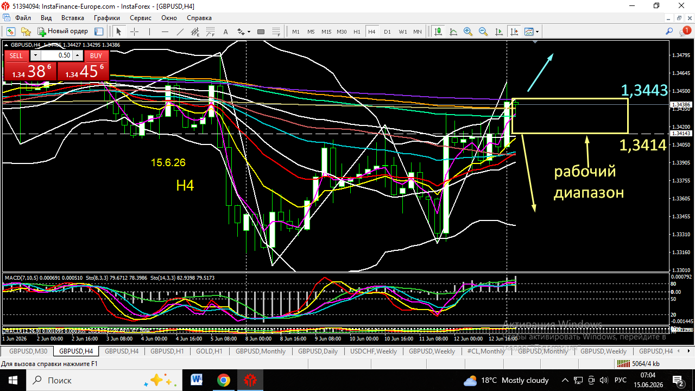Viewport: 695px width, 391px height.
Task: Switch chart to M30 timeframe
Action: point(341,31)
